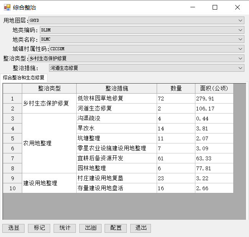Select row header number 8
Viewport: 249px width, 237px height.
pos(12,168)
